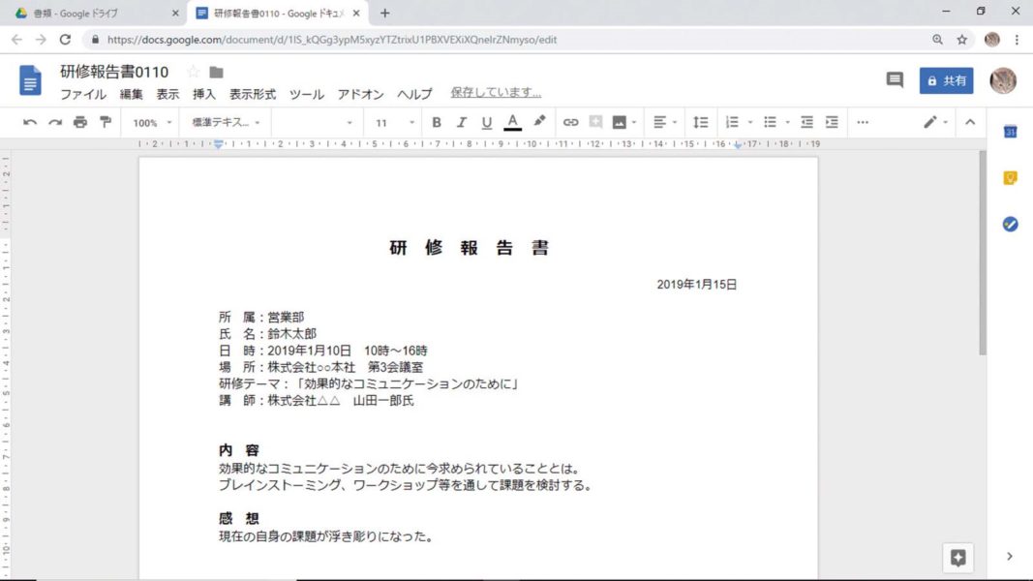Rename the document title 研修報告書0110
Image resolution: width=1033 pixels, height=581 pixels.
(x=114, y=72)
